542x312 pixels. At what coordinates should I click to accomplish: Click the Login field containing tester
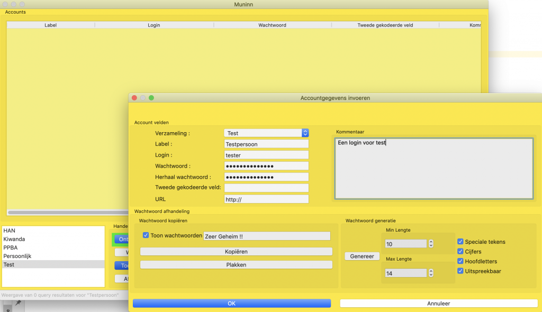pyautogui.click(x=266, y=155)
